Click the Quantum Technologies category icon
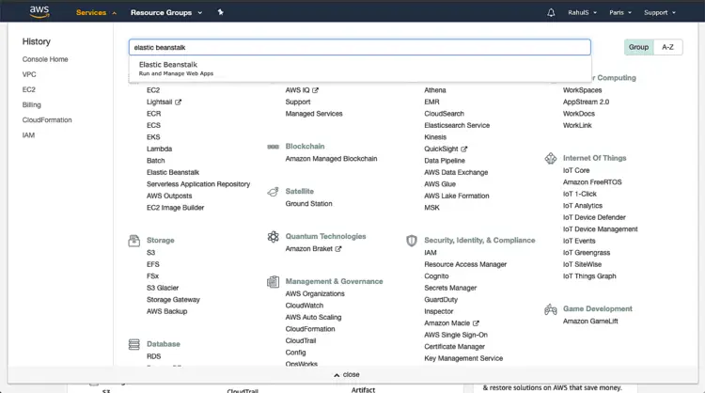The height and width of the screenshot is (393, 705). pos(273,237)
